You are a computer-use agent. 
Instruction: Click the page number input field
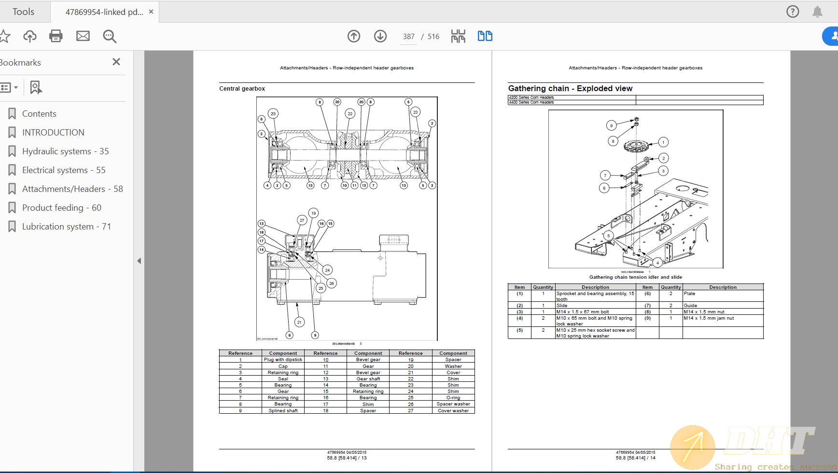(408, 37)
